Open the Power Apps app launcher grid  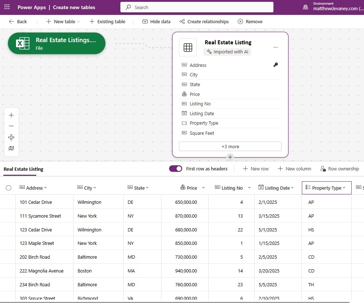point(7,7)
